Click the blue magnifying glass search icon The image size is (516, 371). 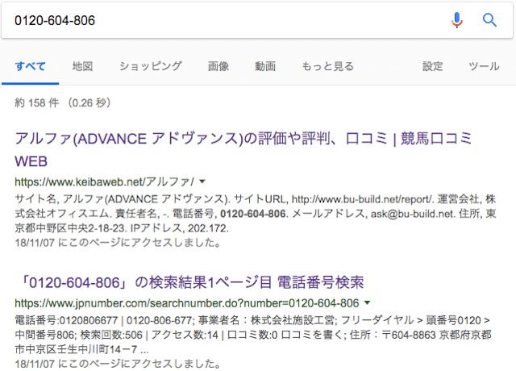[489, 20]
